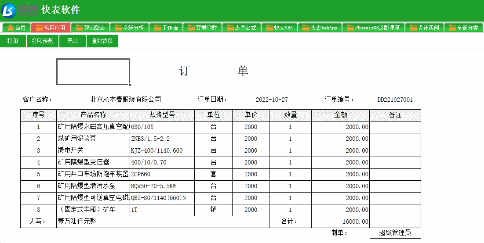Screen dimensions: 484x243
Task: Click the 大写： label cell
Action: (39, 222)
